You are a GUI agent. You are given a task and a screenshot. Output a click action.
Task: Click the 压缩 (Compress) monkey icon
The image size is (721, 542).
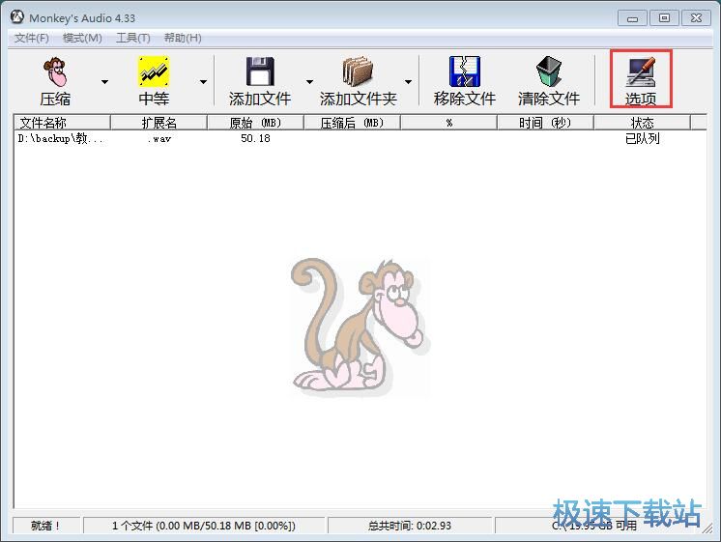click(x=55, y=72)
